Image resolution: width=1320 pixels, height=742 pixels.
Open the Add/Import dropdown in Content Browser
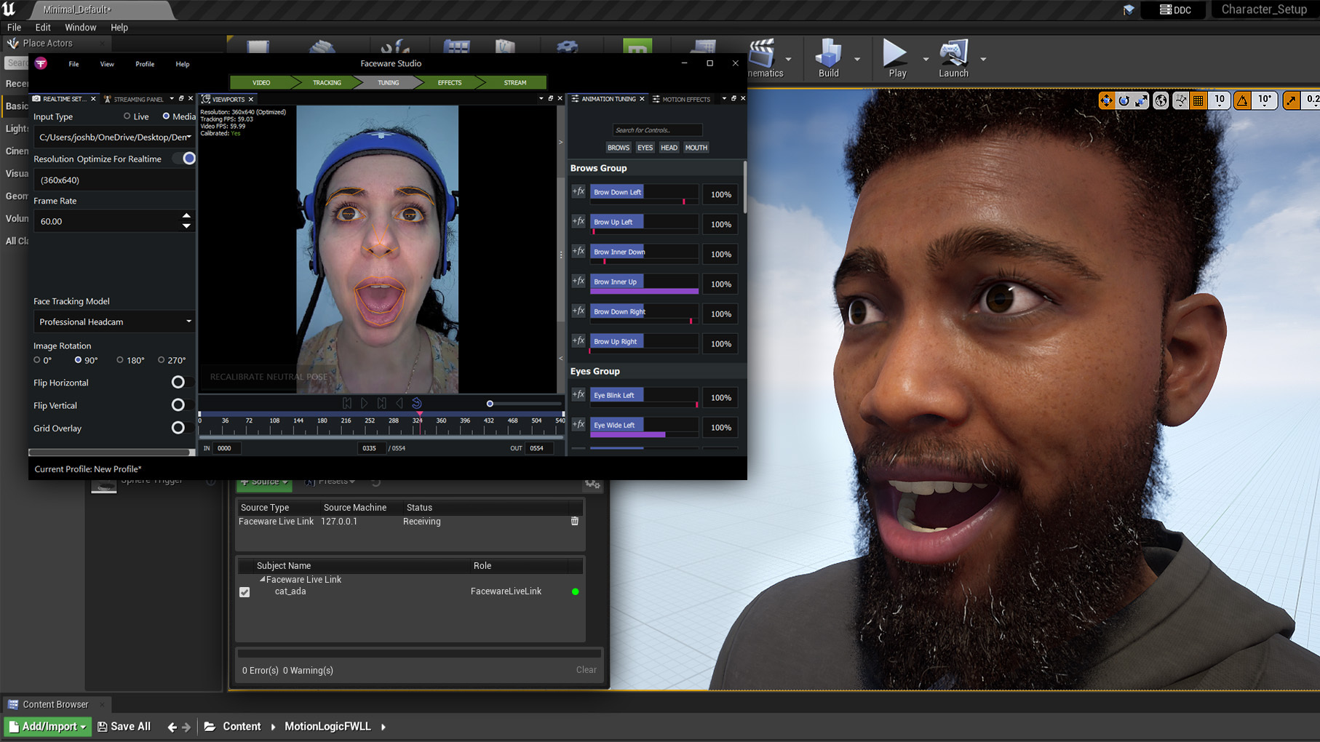pos(48,726)
